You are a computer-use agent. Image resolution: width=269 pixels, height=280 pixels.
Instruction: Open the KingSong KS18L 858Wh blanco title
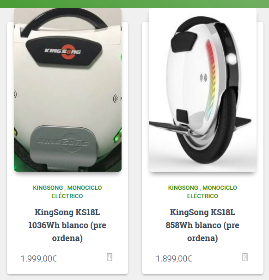pos(202,225)
